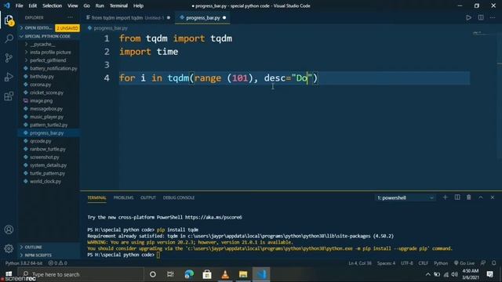
Task: Open the Manage gear icon
Action: click(x=9, y=248)
